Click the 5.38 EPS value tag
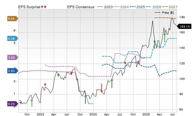Viewport: 195px width, 116px height. [x=13, y=39]
